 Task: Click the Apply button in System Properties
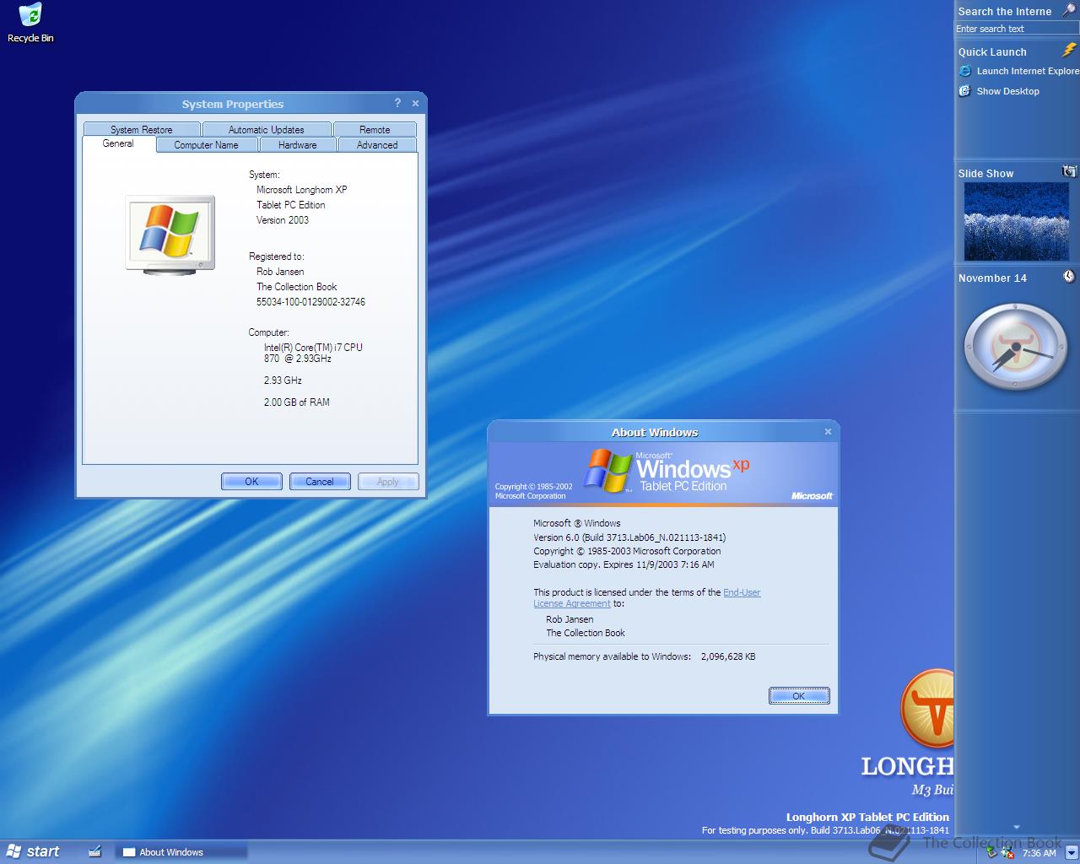pos(388,481)
